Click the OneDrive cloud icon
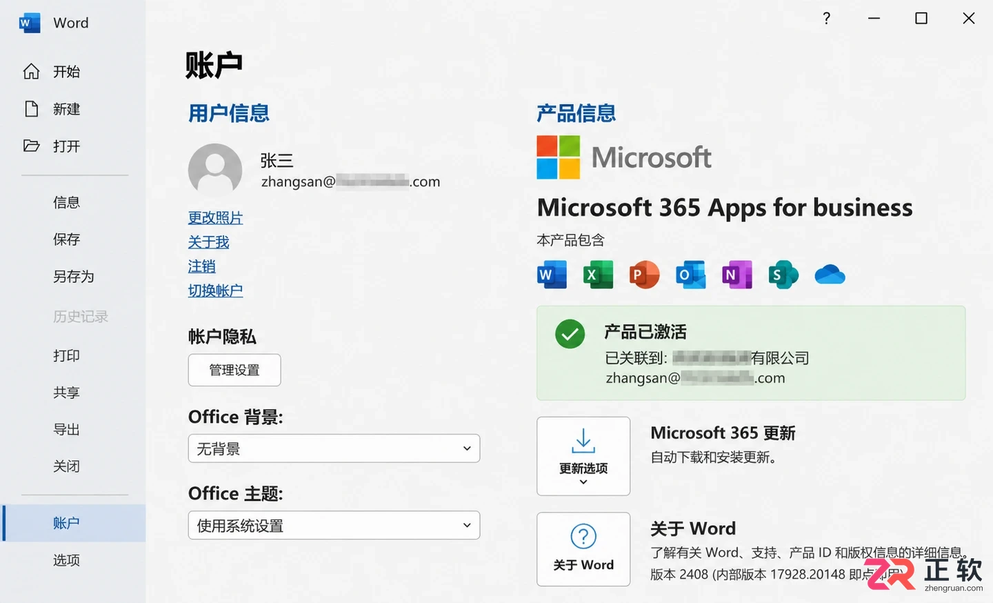This screenshot has width=993, height=603. pos(830,275)
